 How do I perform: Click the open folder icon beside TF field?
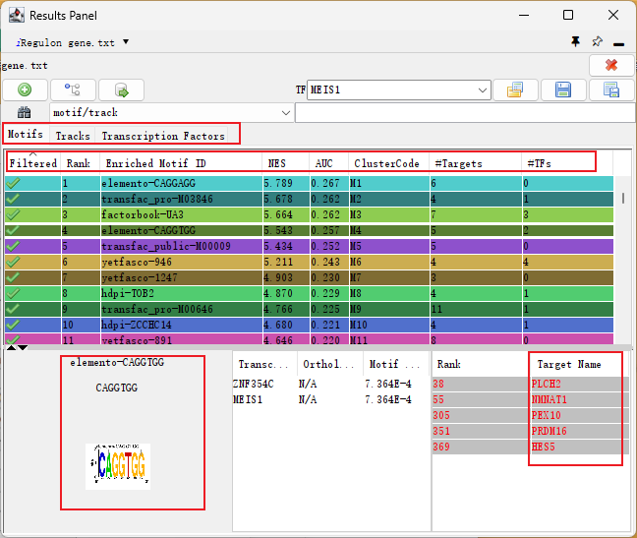tap(515, 90)
